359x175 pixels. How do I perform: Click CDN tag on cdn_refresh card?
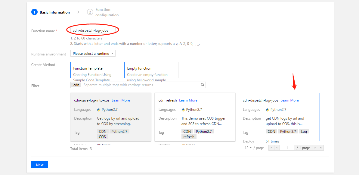(x=187, y=132)
